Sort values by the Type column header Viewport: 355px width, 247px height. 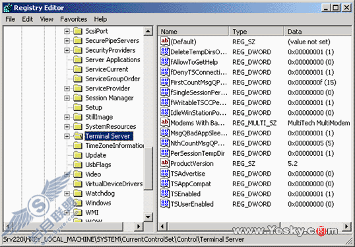(256, 32)
